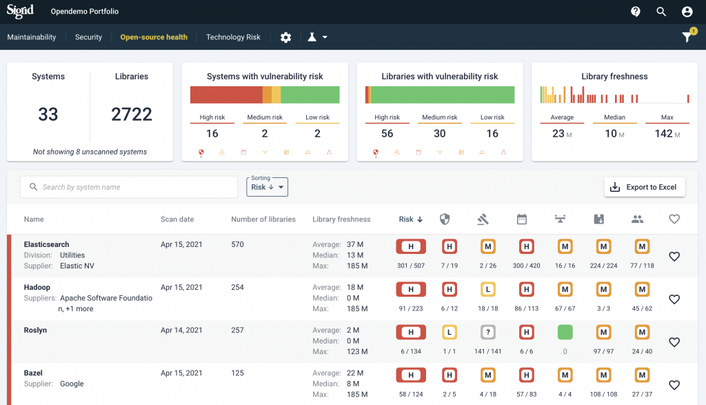Sort by activity column header icon
The height and width of the screenshot is (405, 706).
[560, 219]
